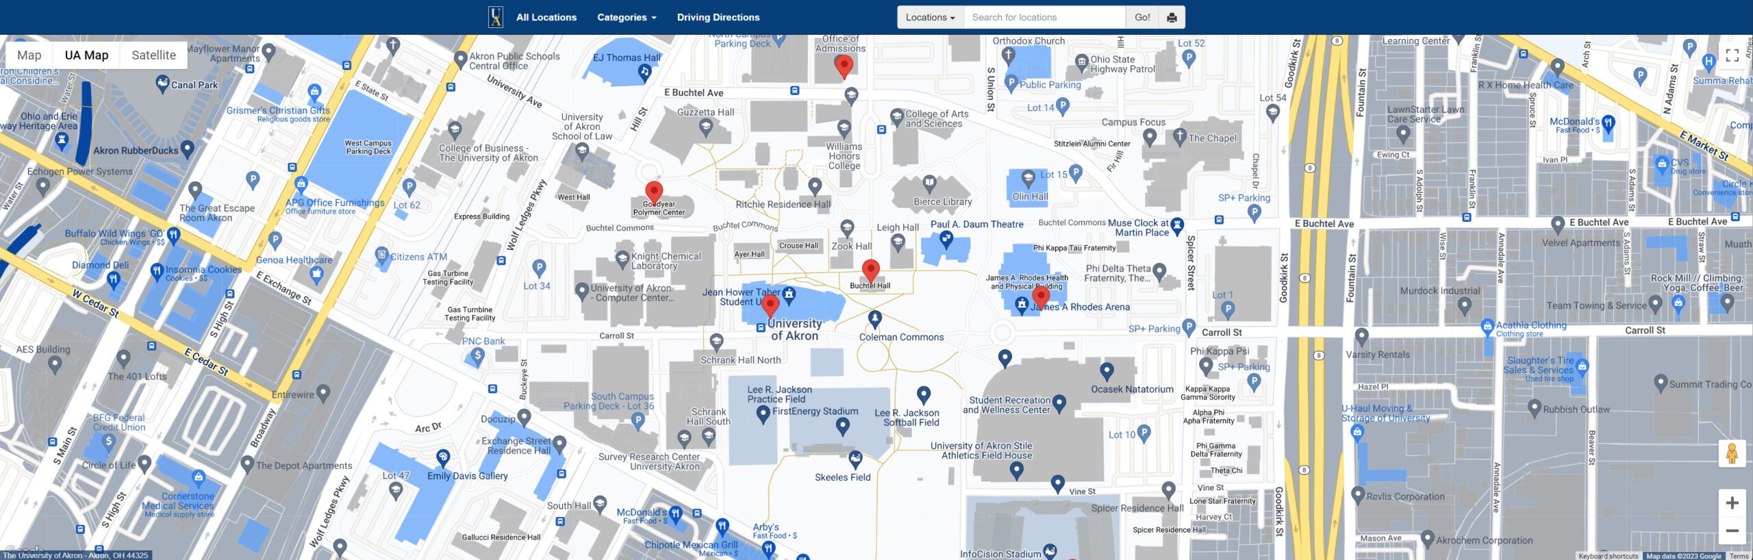
Task: Click the Ayer Hall label
Action: pos(749,254)
